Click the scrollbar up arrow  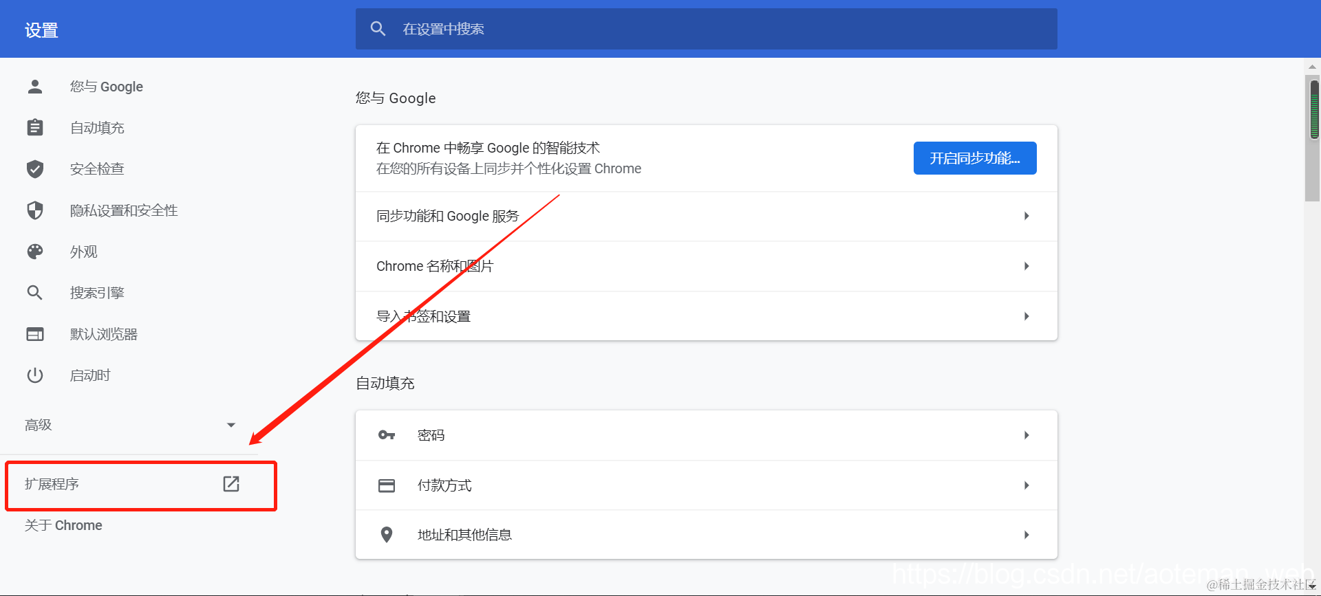point(1312,67)
